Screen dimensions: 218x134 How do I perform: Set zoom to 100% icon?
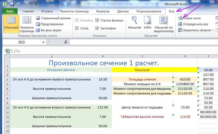[x=147, y=23]
